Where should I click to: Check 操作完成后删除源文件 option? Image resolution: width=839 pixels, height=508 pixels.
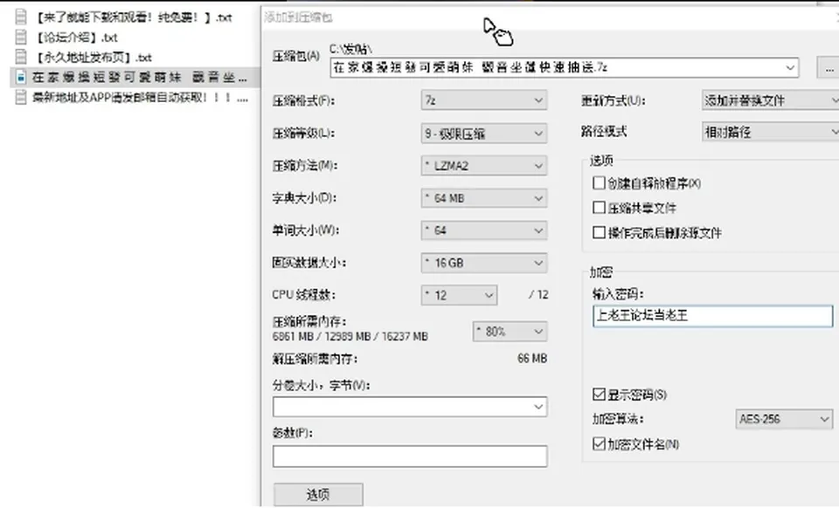(x=599, y=232)
